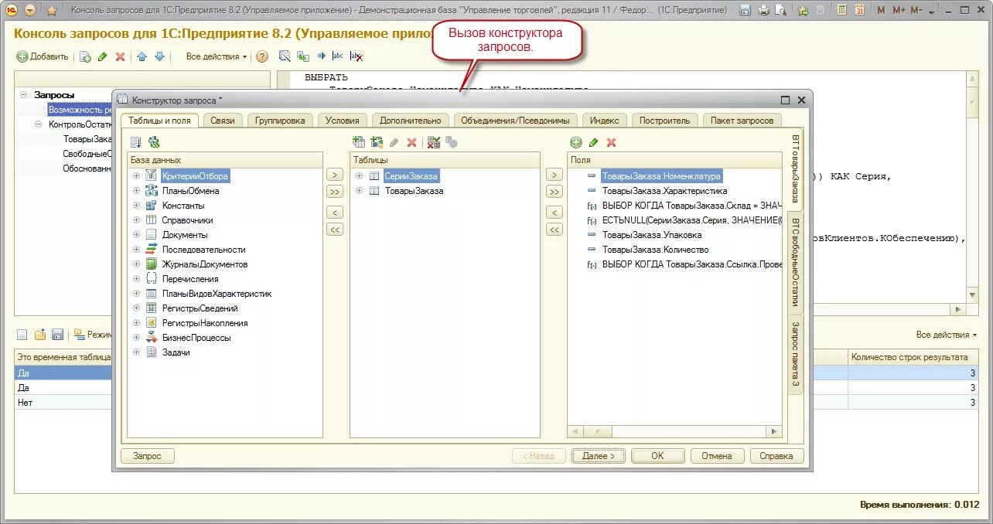The height and width of the screenshot is (524, 993).
Task: Expand the Документы node
Action: (x=136, y=235)
